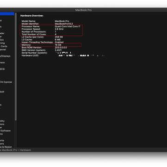This screenshot has width=167, height=167.
Task: Click the 'Hardware UUID:' label
Action: pyautogui.click(x=30, y=56)
